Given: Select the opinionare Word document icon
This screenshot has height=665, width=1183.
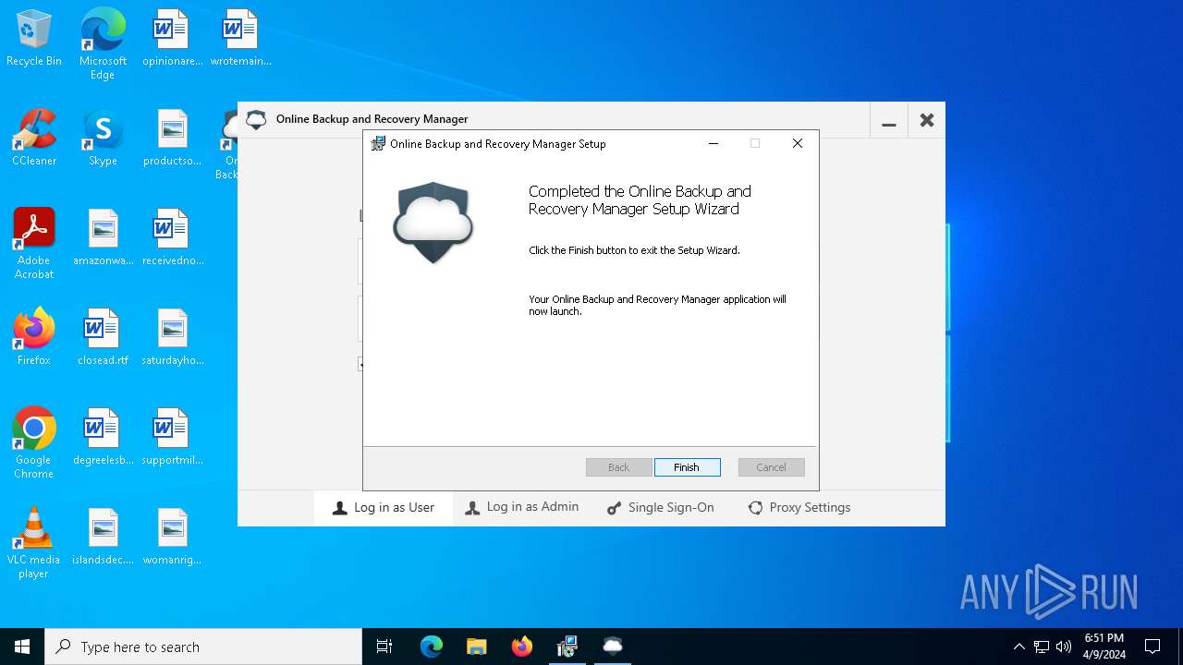Looking at the screenshot, I should click(172, 39).
